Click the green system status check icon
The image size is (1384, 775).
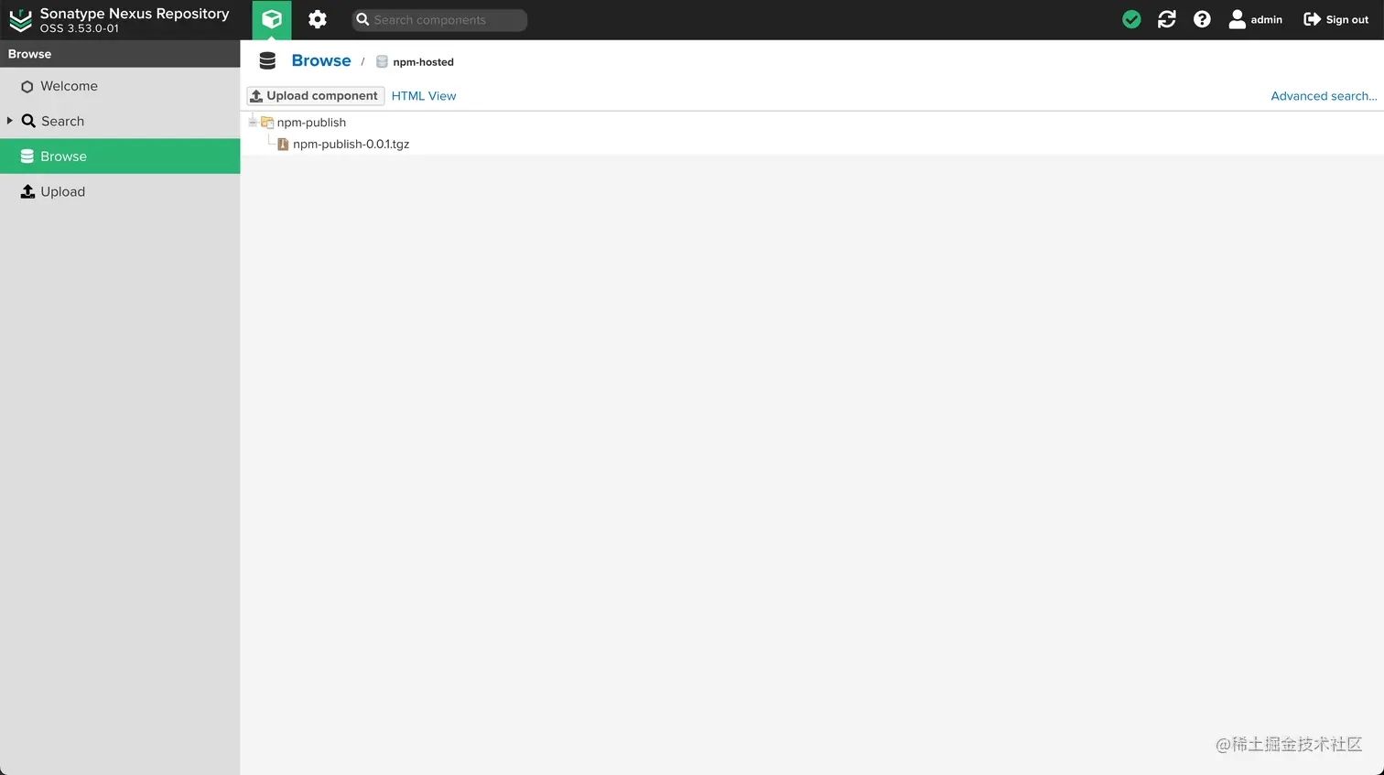click(x=1131, y=19)
